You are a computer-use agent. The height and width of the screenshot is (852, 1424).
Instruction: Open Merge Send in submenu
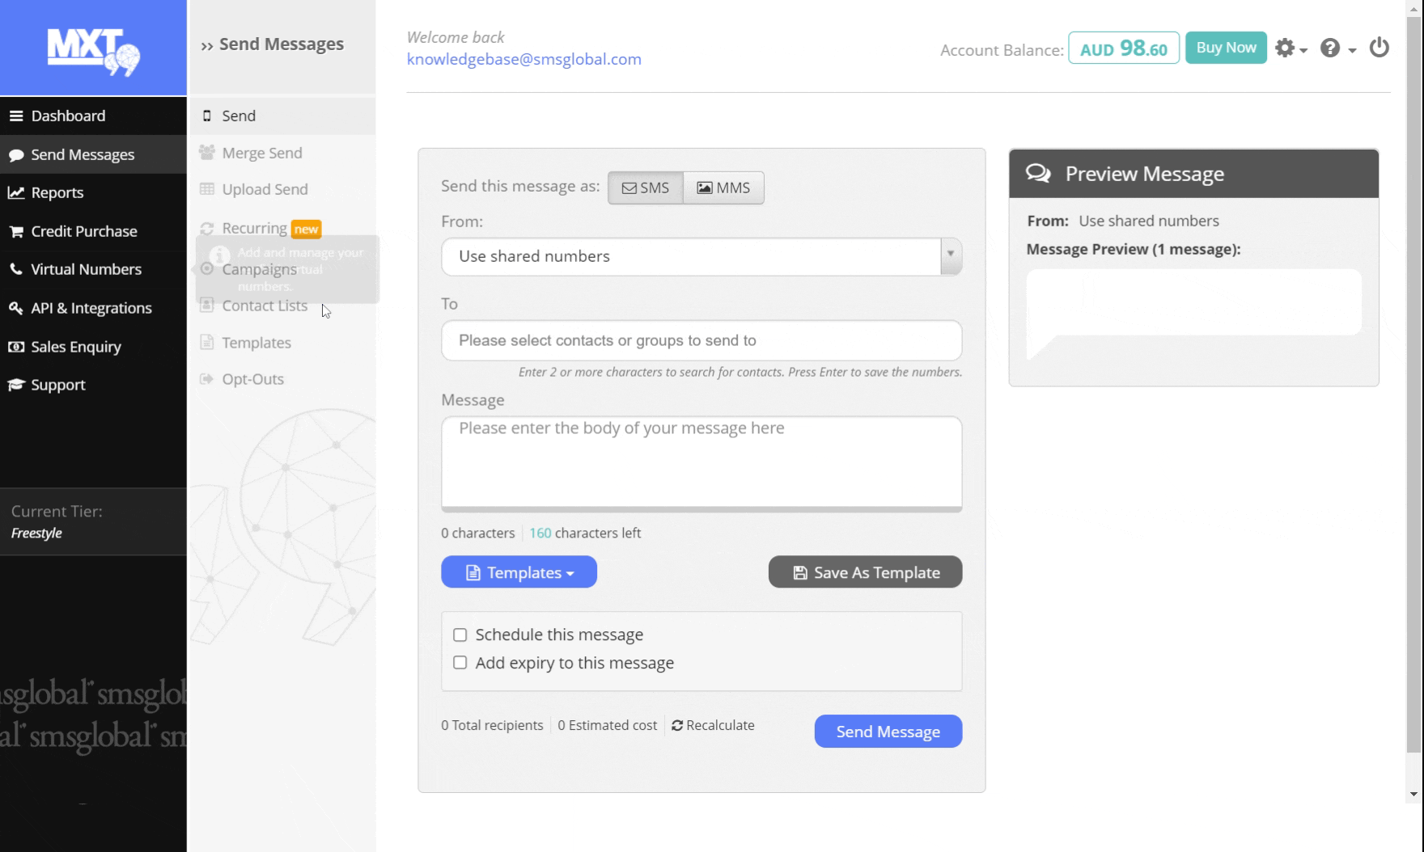[x=261, y=153]
